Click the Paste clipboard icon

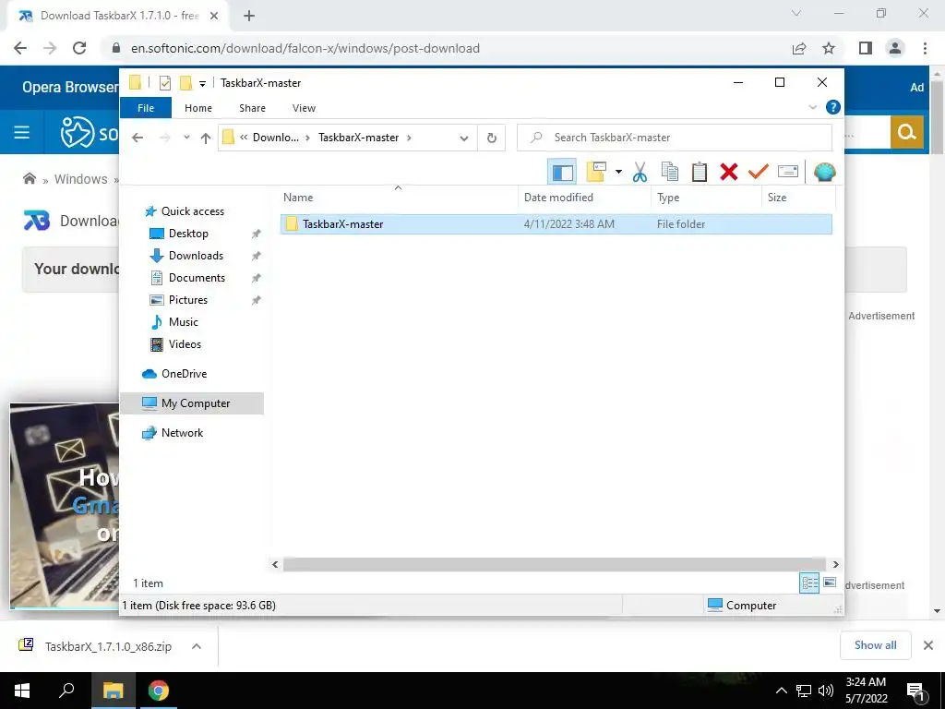click(700, 173)
